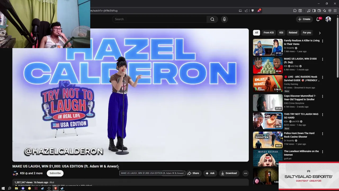Click 'The Loneliest Millionaire on the Internet' title
Image resolution: width=339 pixels, height=191 pixels.
click(x=301, y=153)
